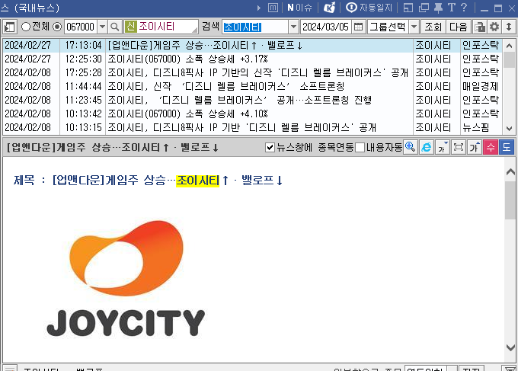
Task: Click the small play arrow in title bar
Action: coord(259,8)
